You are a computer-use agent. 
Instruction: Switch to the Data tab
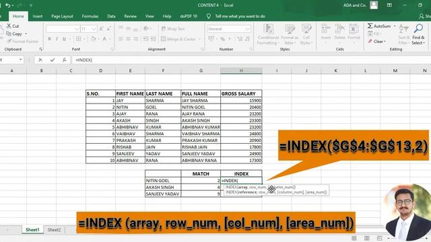(111, 16)
